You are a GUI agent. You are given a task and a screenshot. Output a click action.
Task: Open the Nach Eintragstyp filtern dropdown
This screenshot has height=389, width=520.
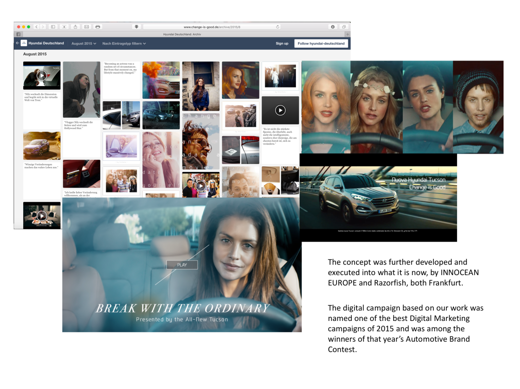[x=124, y=43]
